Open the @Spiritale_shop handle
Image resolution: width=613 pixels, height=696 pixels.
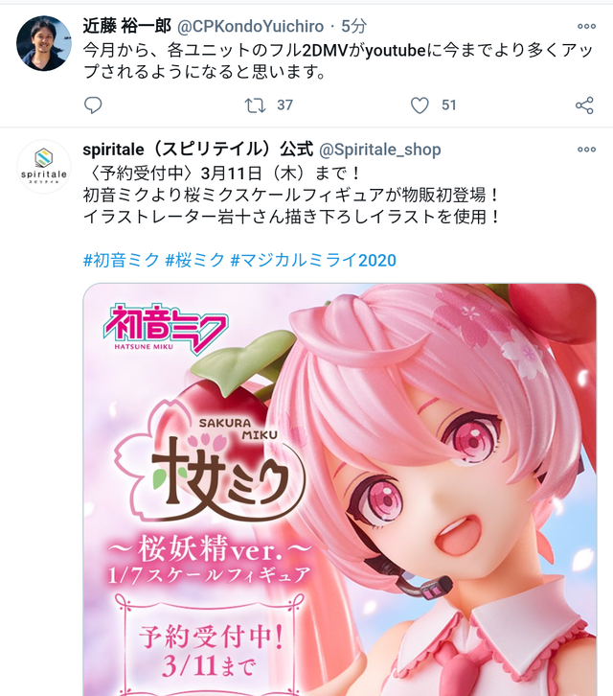(380, 150)
